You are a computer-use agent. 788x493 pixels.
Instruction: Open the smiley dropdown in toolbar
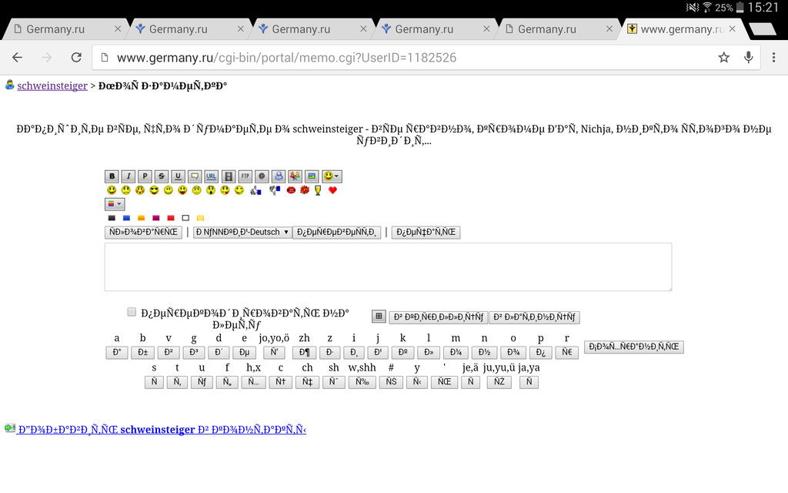pyautogui.click(x=332, y=176)
